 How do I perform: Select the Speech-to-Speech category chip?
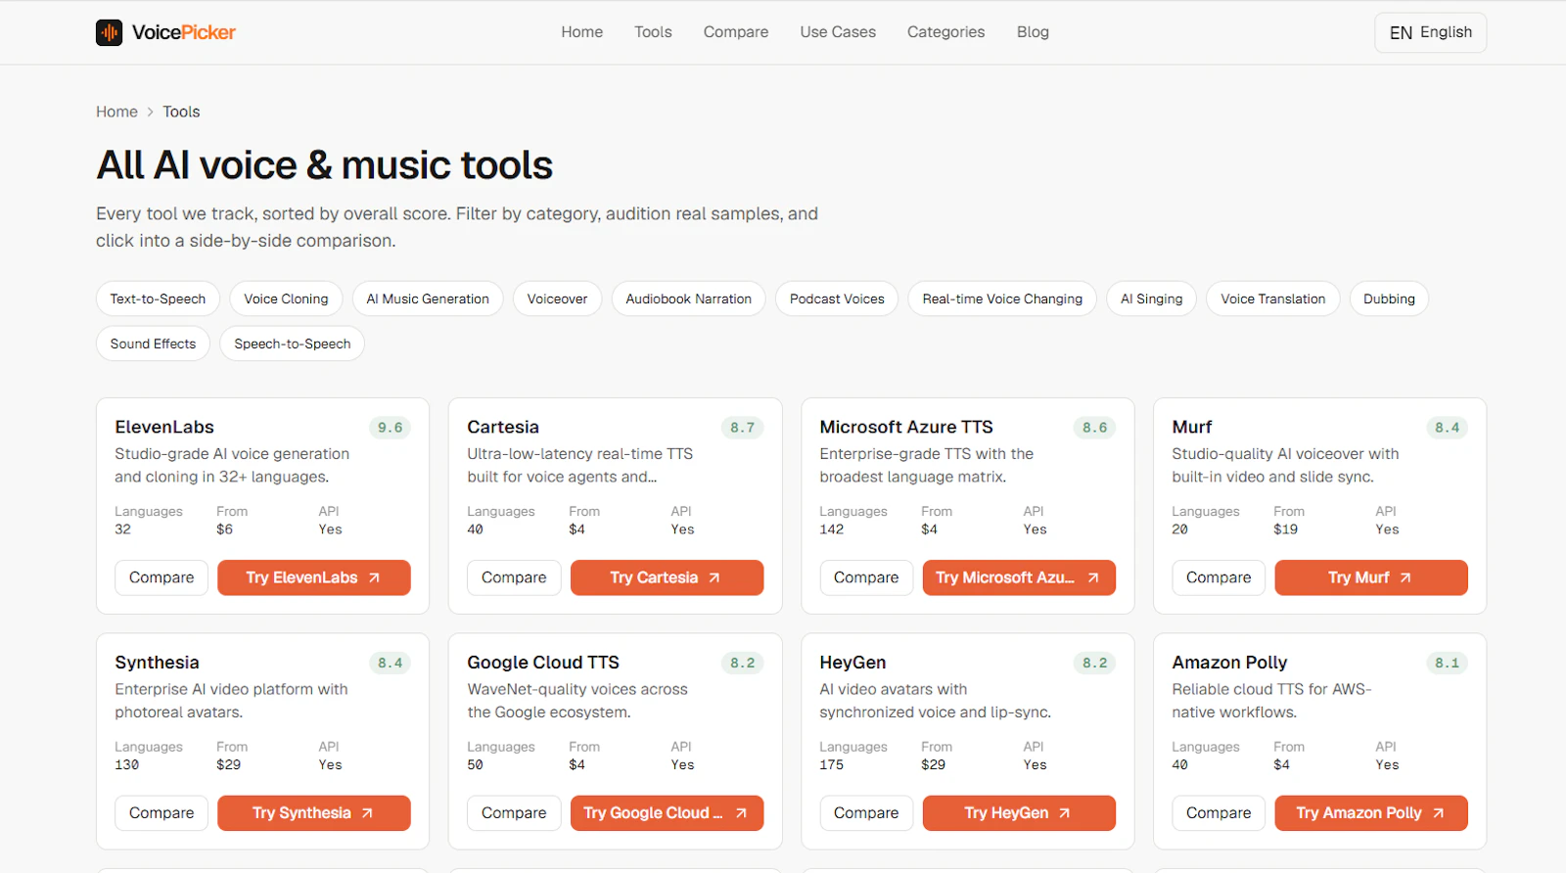(292, 344)
